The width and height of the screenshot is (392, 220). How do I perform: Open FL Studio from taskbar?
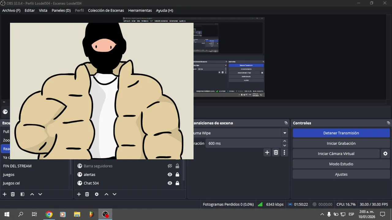pyautogui.click(x=91, y=214)
